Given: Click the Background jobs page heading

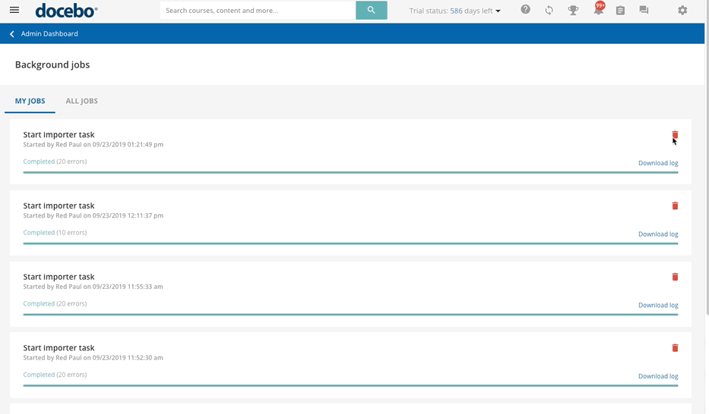Looking at the screenshot, I should [52, 64].
